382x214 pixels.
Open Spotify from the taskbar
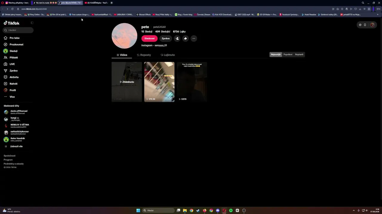[x=231, y=210]
